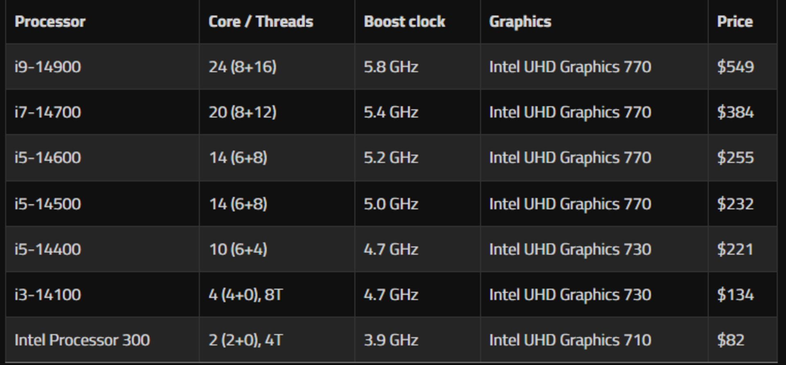The width and height of the screenshot is (786, 365).
Task: Click the $549 price cell
Action: tap(743, 67)
